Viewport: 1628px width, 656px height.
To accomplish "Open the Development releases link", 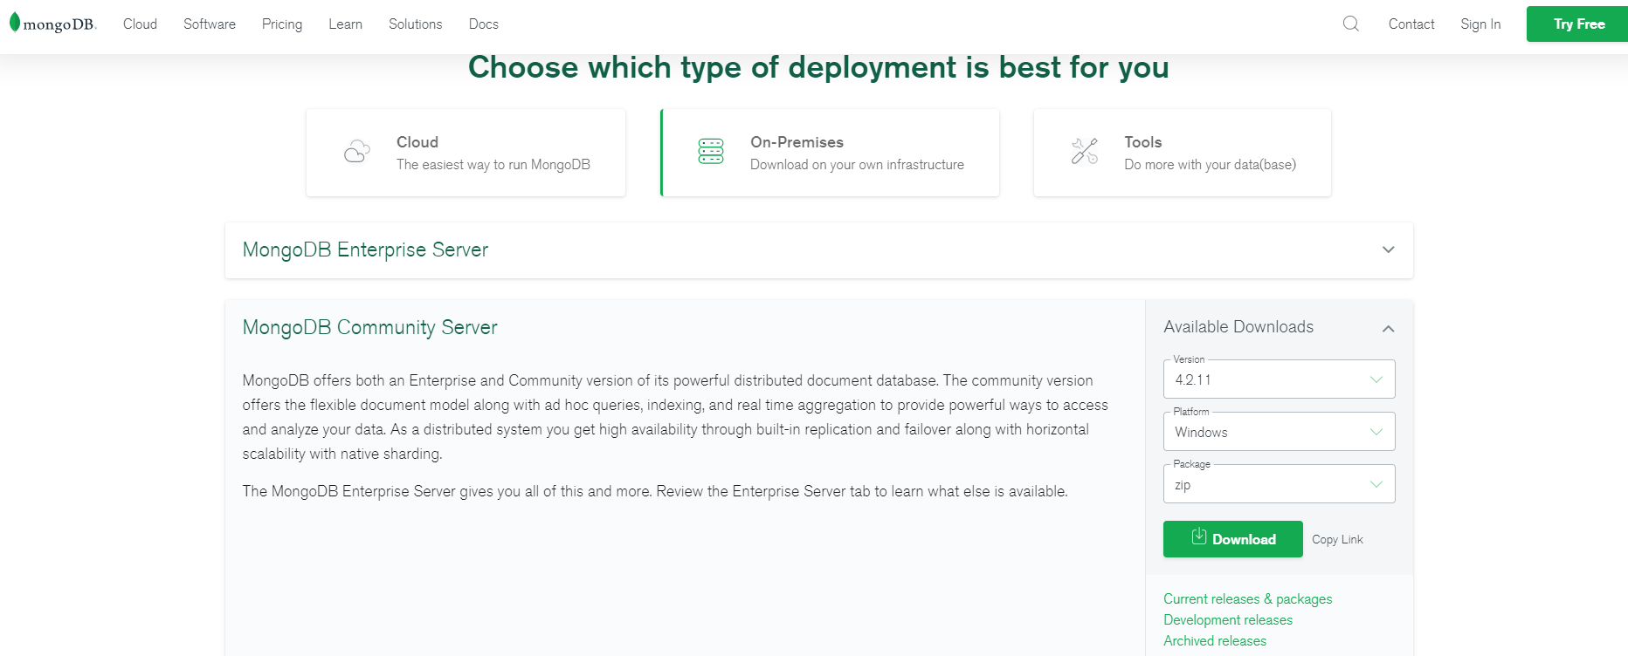I will 1228,620.
